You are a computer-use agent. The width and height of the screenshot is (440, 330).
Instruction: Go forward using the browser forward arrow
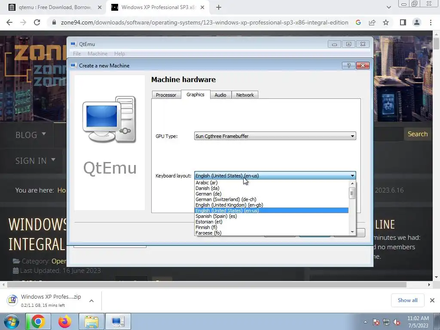(23, 22)
